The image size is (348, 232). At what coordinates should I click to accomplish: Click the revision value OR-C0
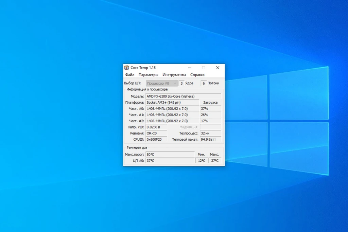[x=156, y=133]
